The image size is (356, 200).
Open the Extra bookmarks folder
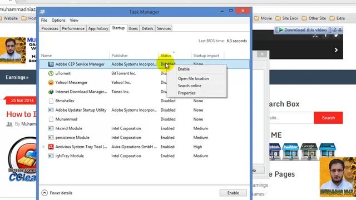pyautogui.click(x=338, y=18)
